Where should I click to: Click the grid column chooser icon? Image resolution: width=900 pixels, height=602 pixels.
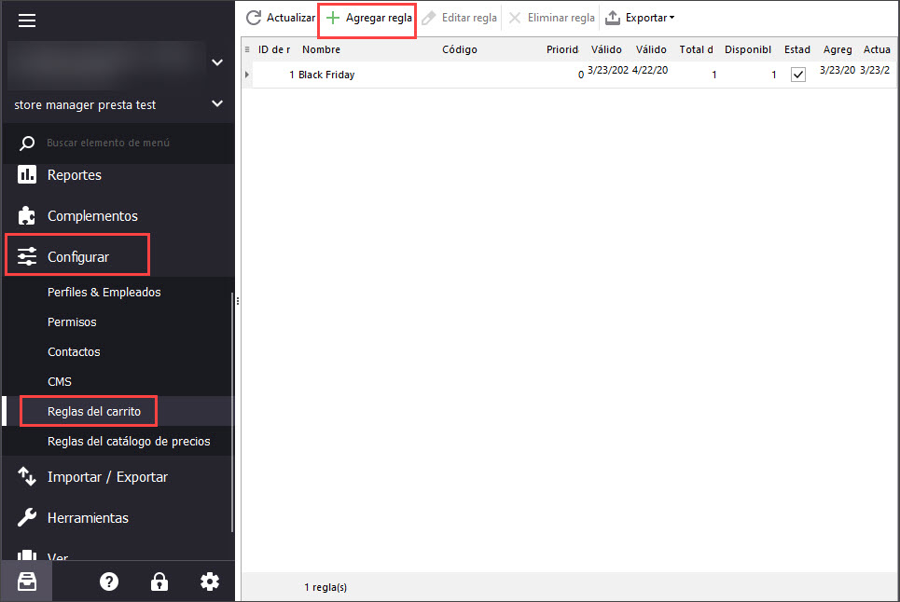click(247, 49)
